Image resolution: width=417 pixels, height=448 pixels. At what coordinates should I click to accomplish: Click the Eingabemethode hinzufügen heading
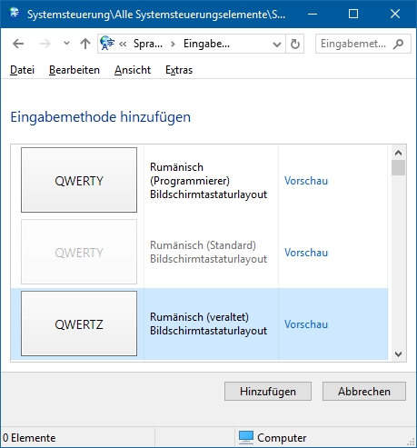101,117
